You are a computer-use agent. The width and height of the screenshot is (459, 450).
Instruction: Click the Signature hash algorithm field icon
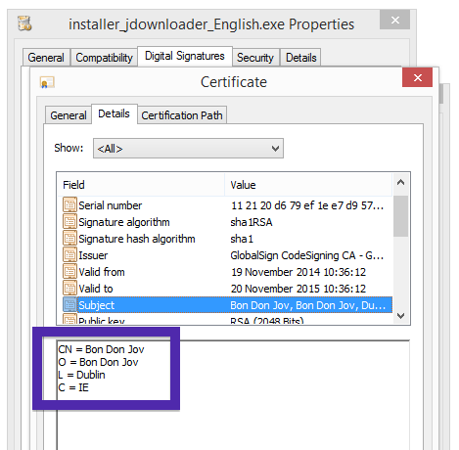(69, 239)
